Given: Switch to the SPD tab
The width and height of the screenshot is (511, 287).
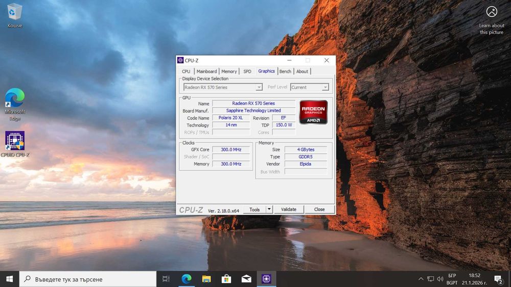Looking at the screenshot, I should (x=247, y=71).
